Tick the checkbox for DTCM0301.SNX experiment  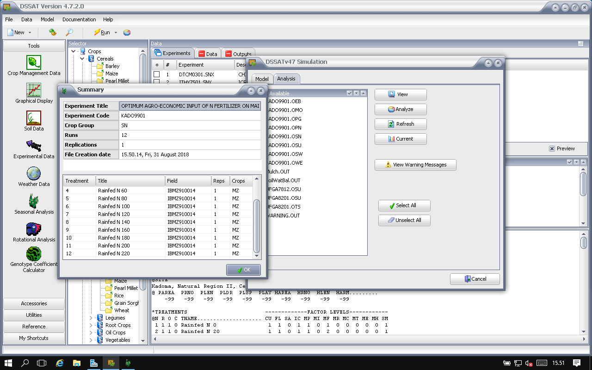157,74
